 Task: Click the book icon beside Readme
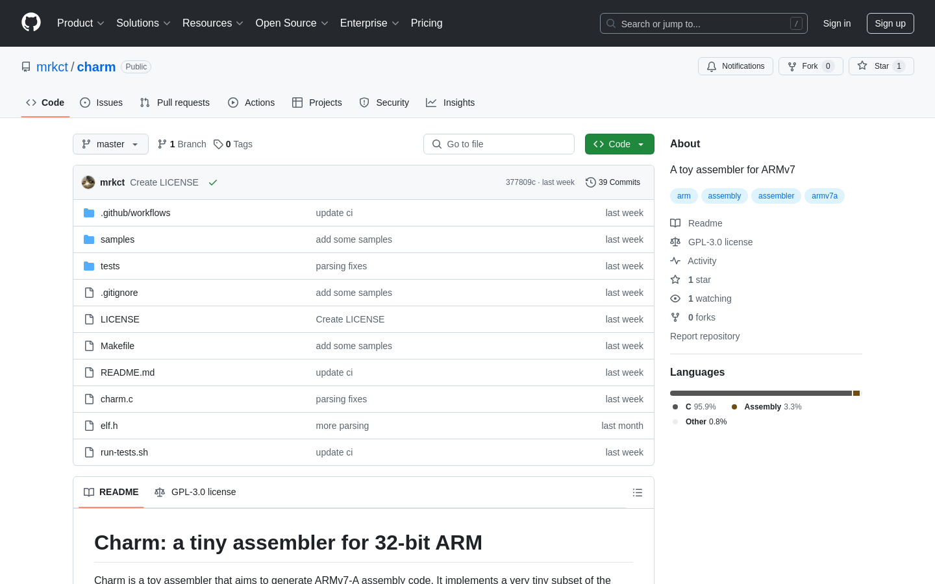click(675, 223)
